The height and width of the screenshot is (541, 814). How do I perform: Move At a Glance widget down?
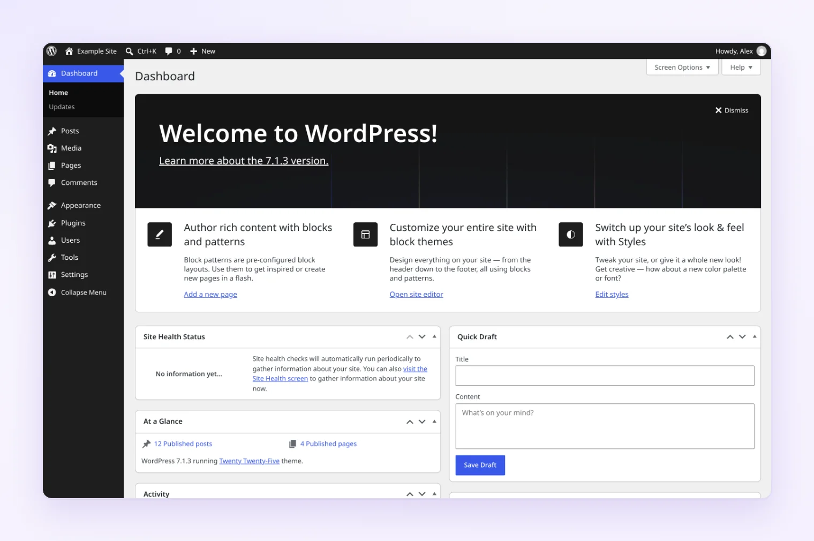422,422
